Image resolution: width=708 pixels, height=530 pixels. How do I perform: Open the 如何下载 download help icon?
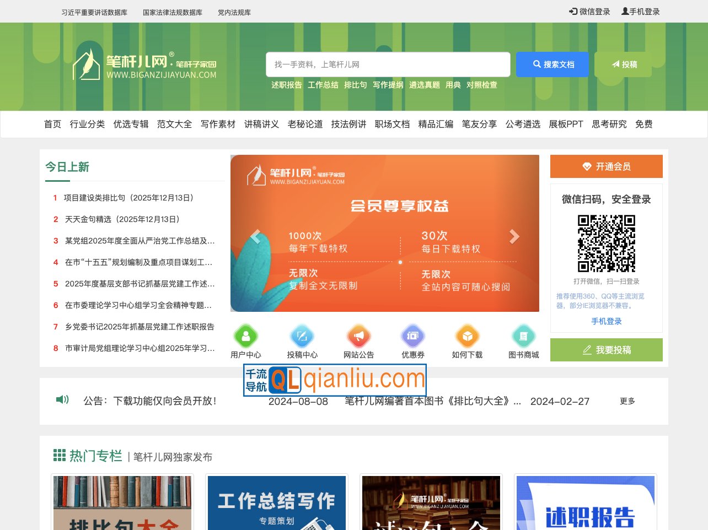pyautogui.click(x=468, y=337)
